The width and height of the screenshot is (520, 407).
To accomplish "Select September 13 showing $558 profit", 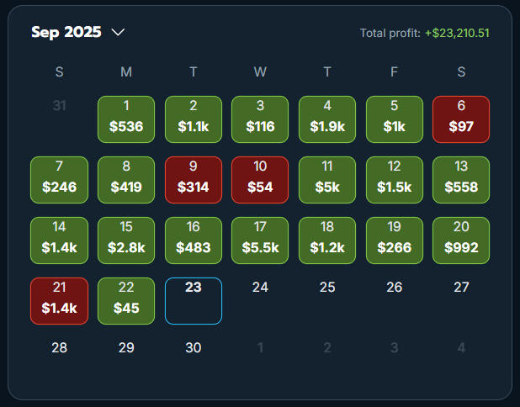I will click(461, 179).
